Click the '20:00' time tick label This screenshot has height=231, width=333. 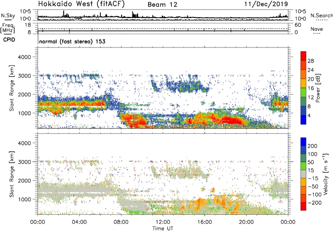[x=246, y=222]
